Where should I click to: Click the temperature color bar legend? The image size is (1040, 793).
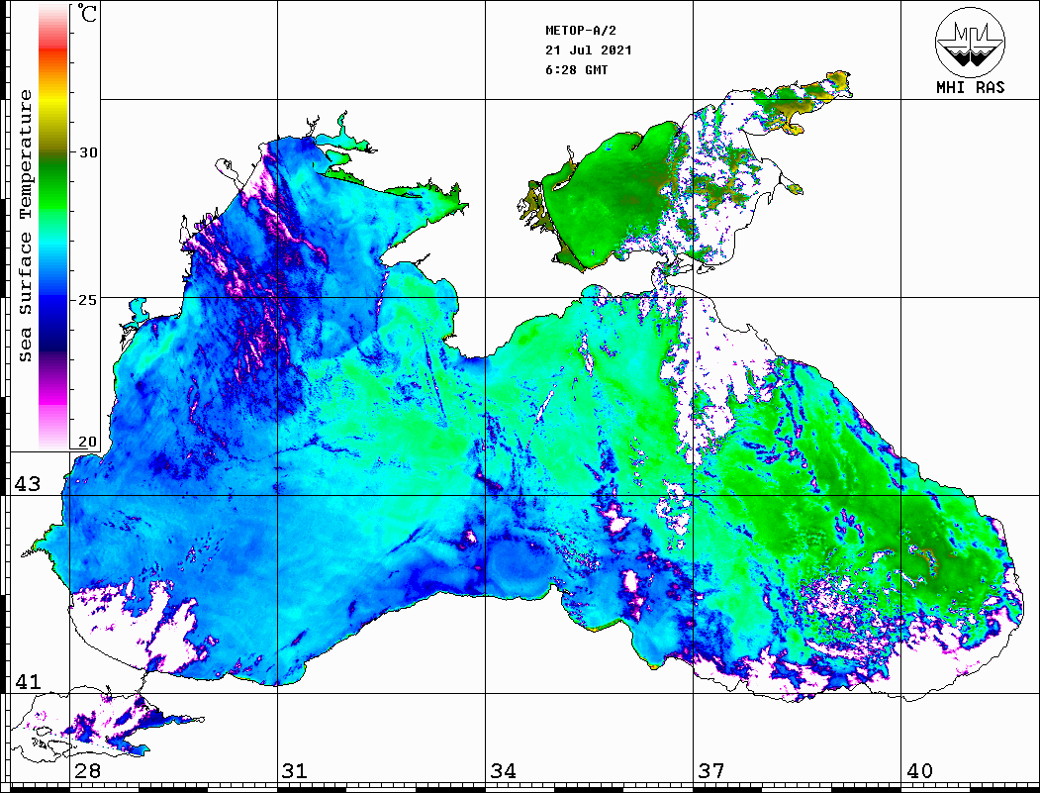click(x=53, y=227)
